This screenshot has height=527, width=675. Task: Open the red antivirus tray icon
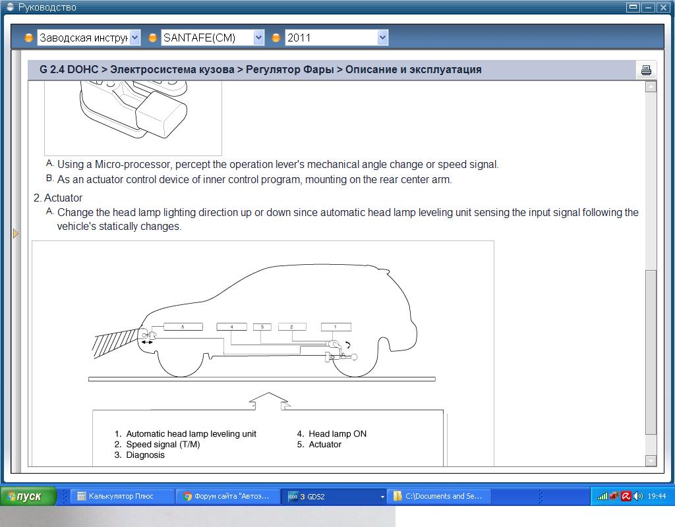(626, 496)
